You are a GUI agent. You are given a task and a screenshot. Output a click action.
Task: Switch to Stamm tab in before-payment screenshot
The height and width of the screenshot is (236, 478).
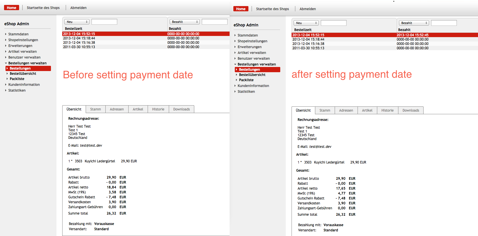click(x=96, y=109)
